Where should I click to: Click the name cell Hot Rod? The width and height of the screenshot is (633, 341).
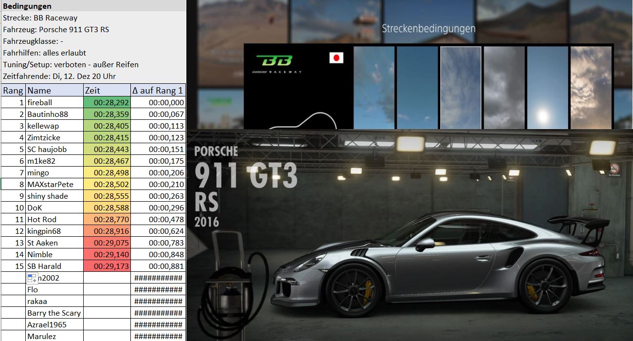pos(54,219)
